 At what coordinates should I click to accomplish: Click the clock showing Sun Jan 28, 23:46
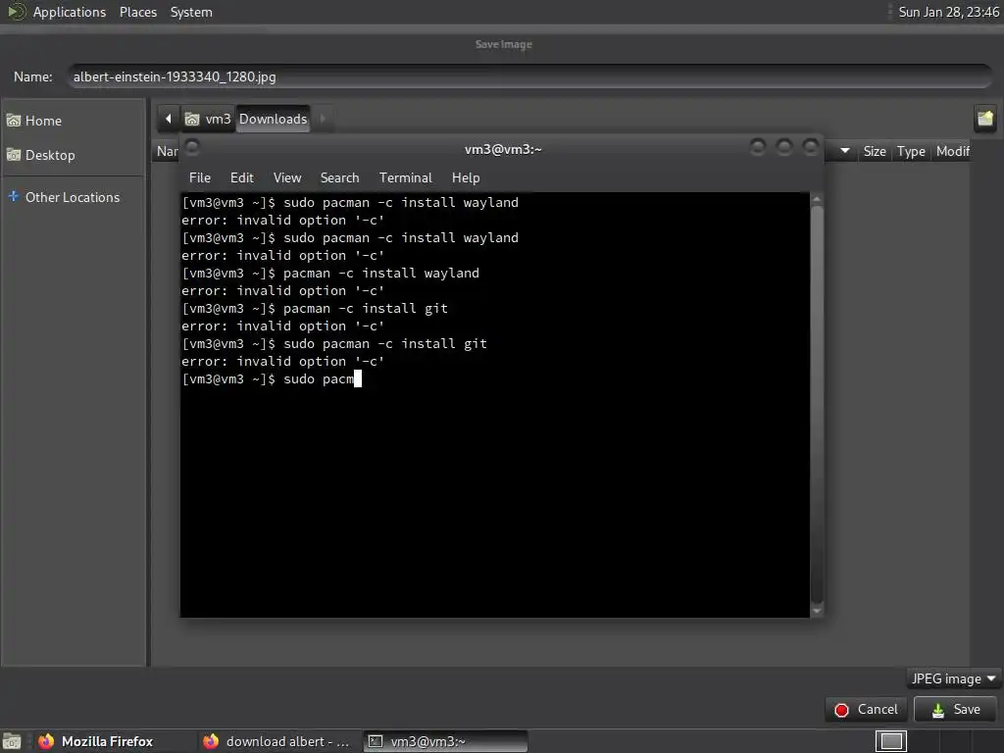click(x=948, y=12)
